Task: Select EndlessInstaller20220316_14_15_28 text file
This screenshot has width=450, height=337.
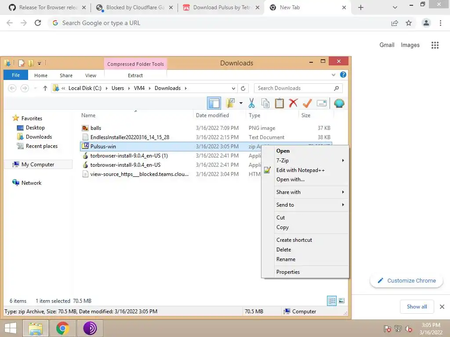Action: point(206,137)
